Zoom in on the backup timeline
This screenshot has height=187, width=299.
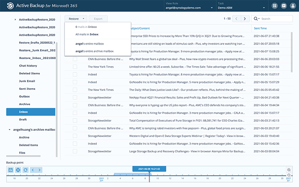(x=289, y=170)
